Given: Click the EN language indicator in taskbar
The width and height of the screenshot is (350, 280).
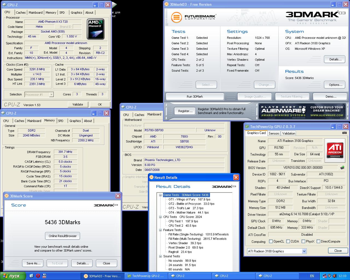Looking at the screenshot, I should pos(312,276).
